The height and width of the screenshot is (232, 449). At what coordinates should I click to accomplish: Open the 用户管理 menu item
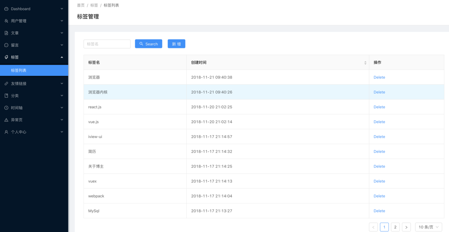coord(34,21)
